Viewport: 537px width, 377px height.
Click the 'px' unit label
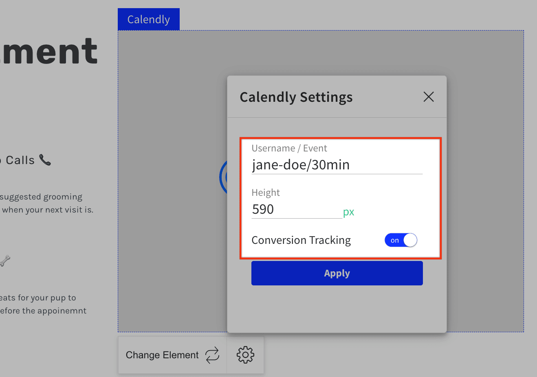pos(349,212)
